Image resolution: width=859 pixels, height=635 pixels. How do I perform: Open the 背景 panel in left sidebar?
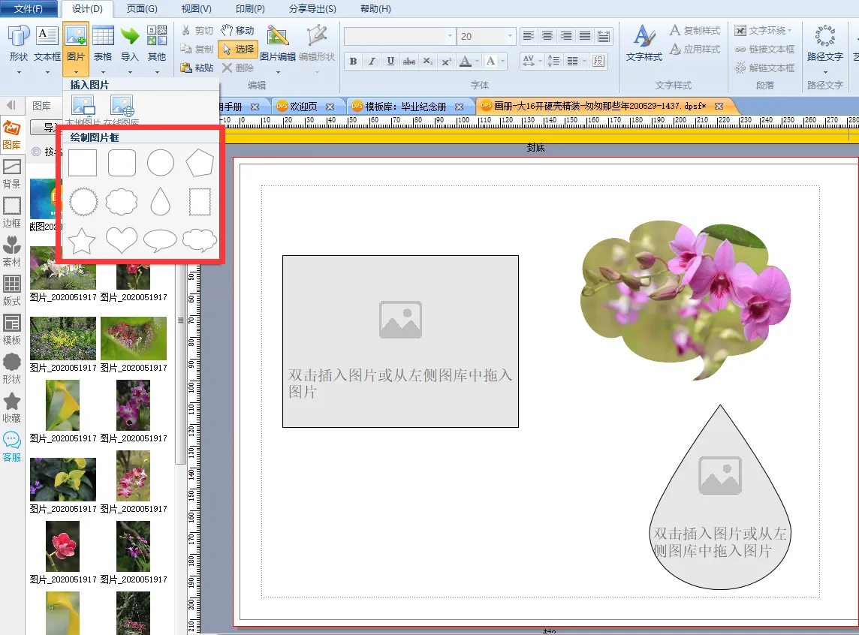pyautogui.click(x=12, y=173)
